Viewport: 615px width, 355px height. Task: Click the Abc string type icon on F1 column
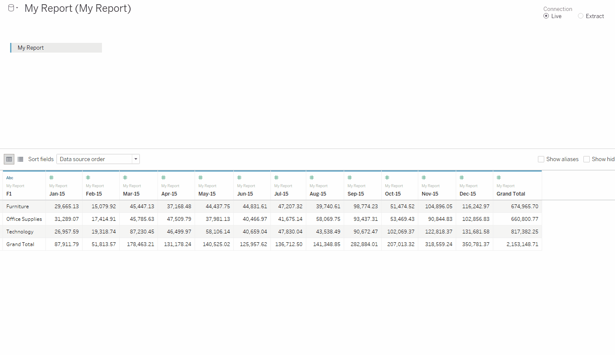(9, 177)
